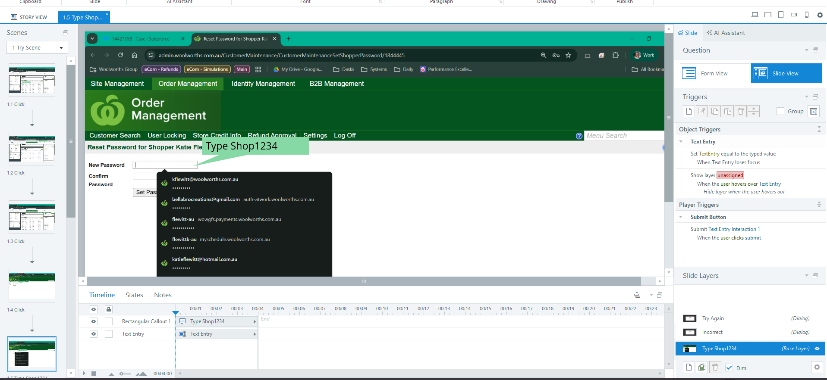This screenshot has height=380, width=827.
Task: Open the timeline alignment tools icon
Action: coord(637,295)
